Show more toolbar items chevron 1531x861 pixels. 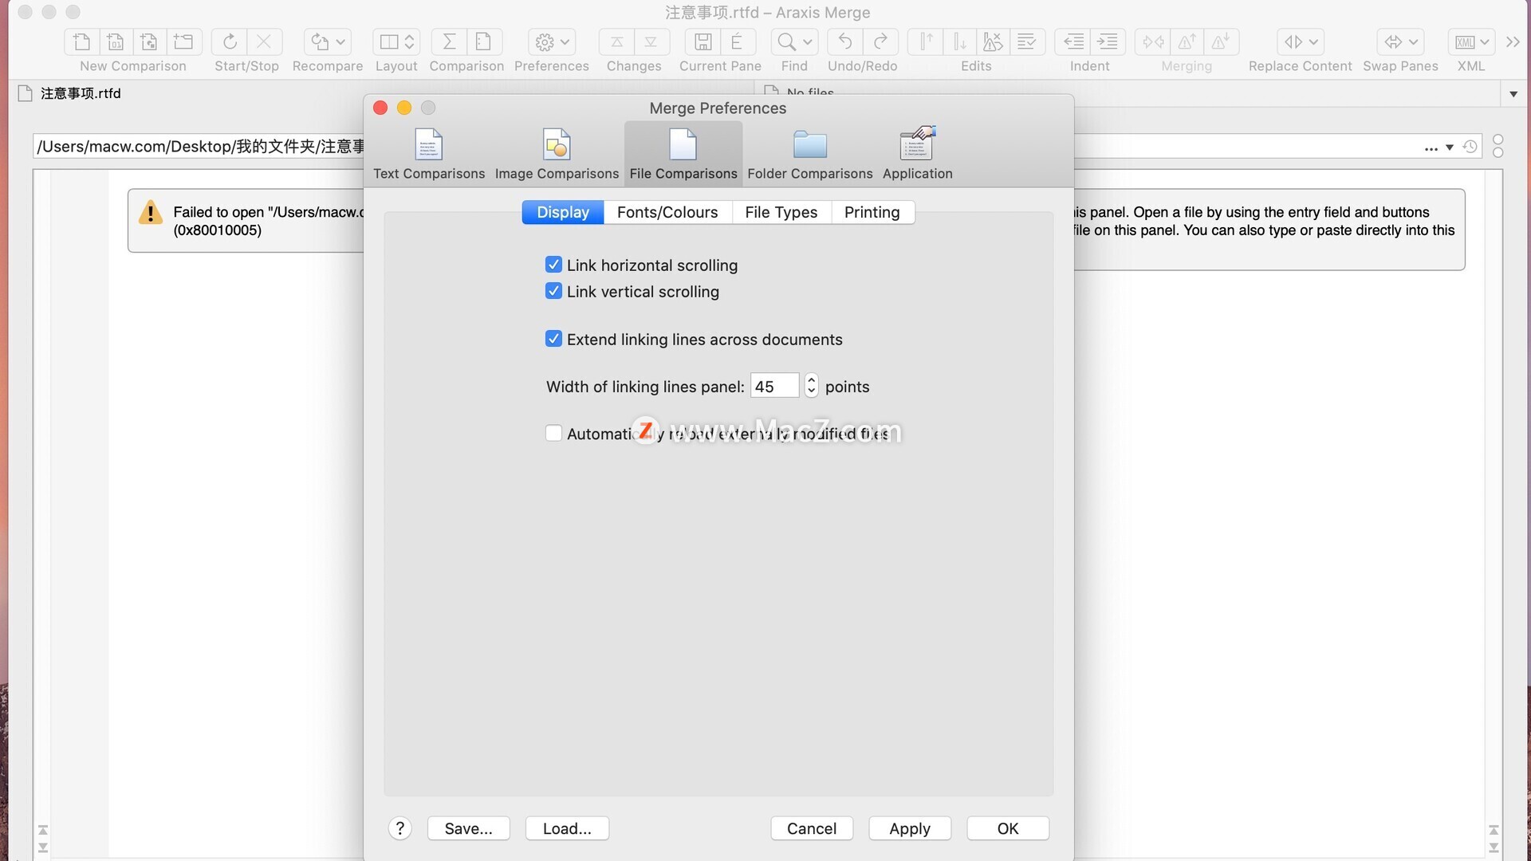pyautogui.click(x=1513, y=41)
